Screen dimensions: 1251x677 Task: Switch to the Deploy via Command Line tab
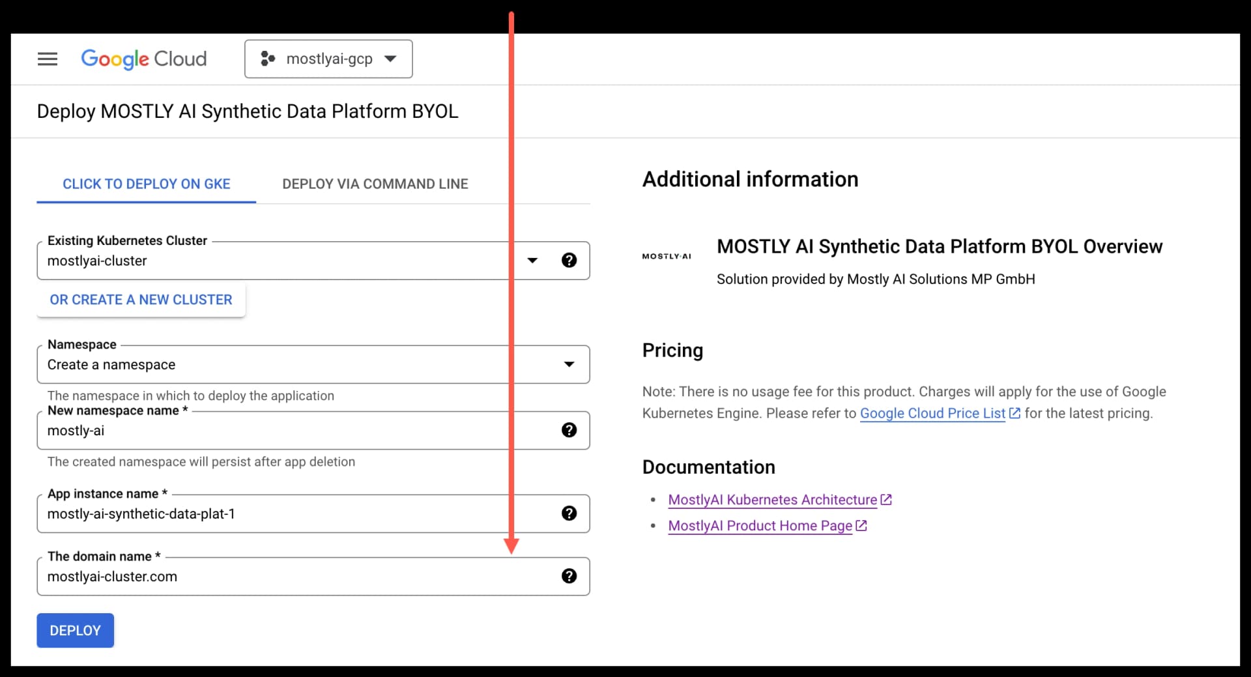(x=375, y=184)
